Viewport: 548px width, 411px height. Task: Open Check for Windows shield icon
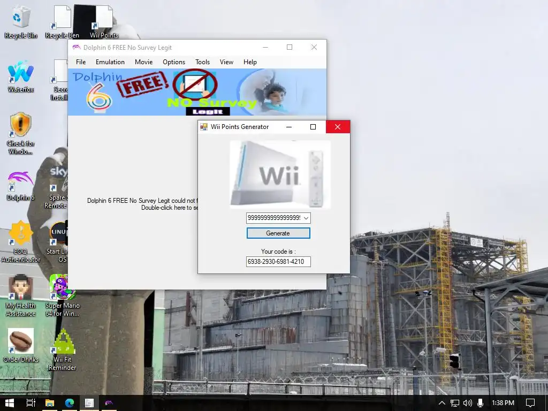click(x=21, y=133)
